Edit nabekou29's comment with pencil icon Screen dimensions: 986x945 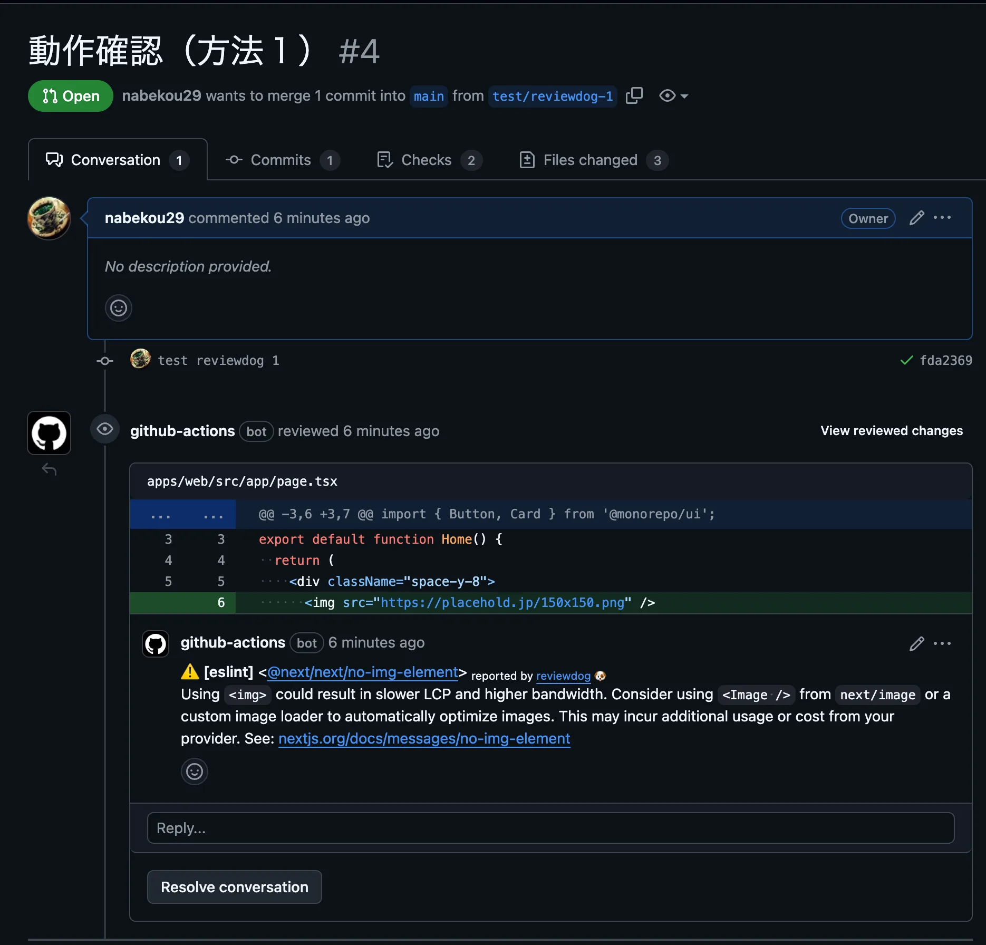916,218
